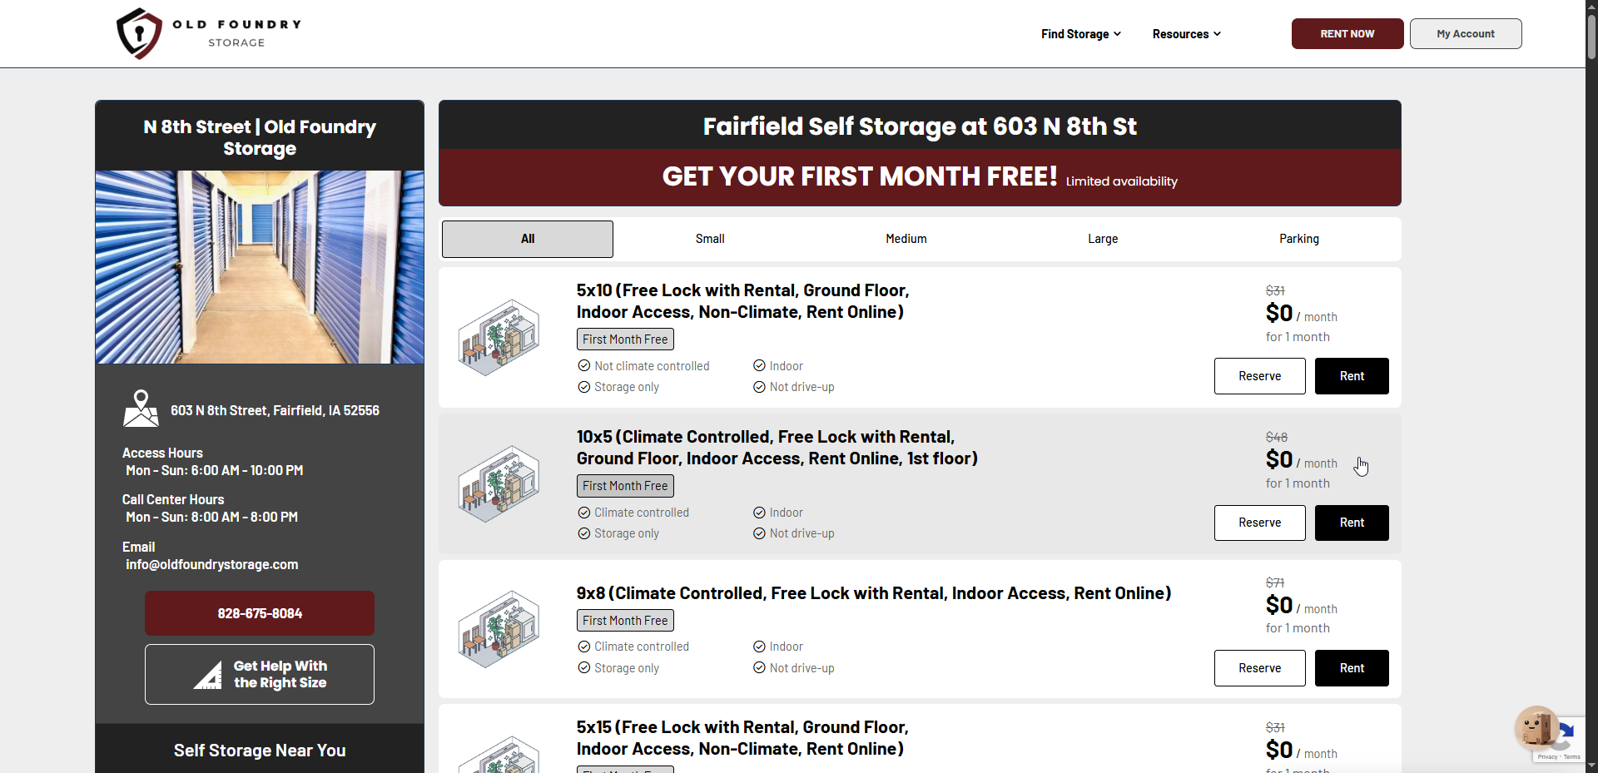Reserve the 9x8 unit
1598x773 pixels.
point(1260,668)
